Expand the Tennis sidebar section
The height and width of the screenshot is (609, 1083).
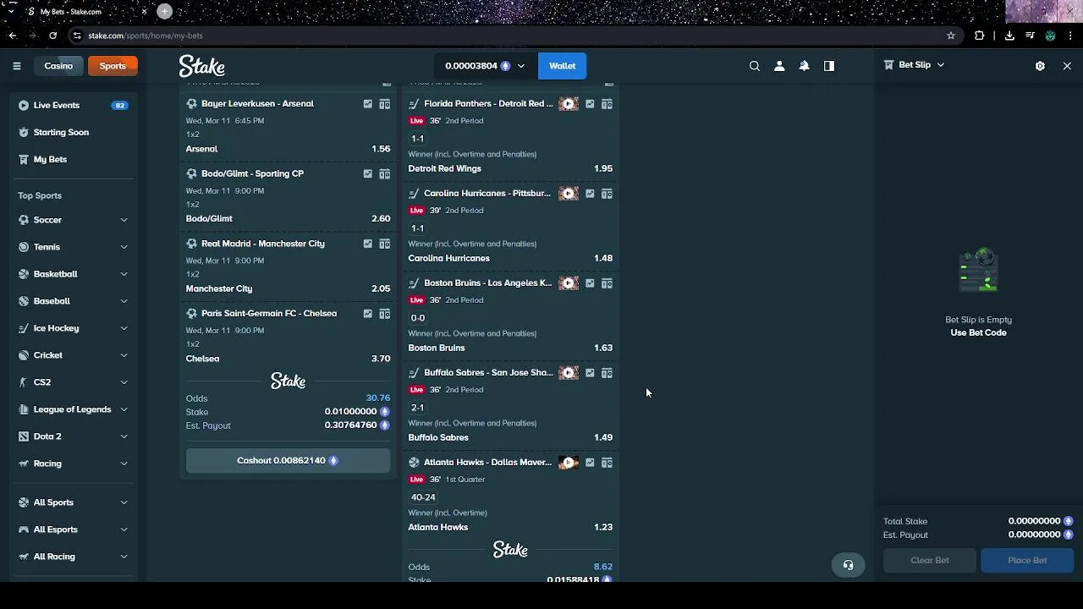124,247
